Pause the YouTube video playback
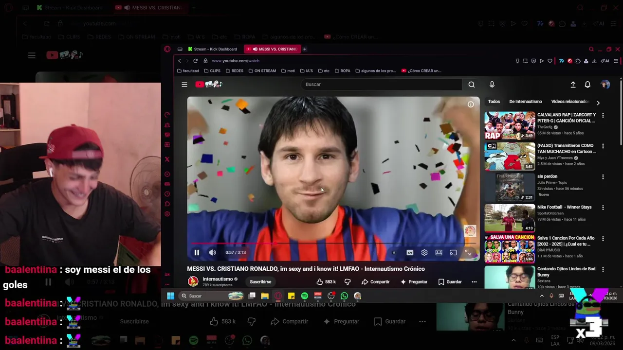 (197, 252)
